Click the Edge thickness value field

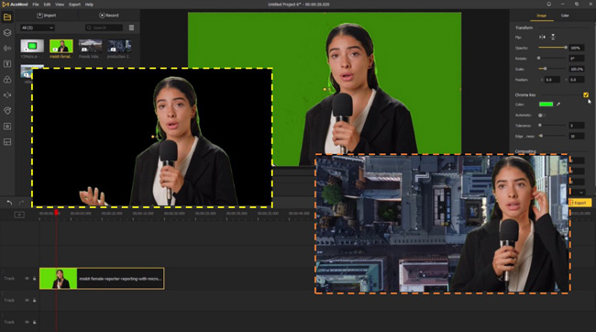(x=577, y=136)
